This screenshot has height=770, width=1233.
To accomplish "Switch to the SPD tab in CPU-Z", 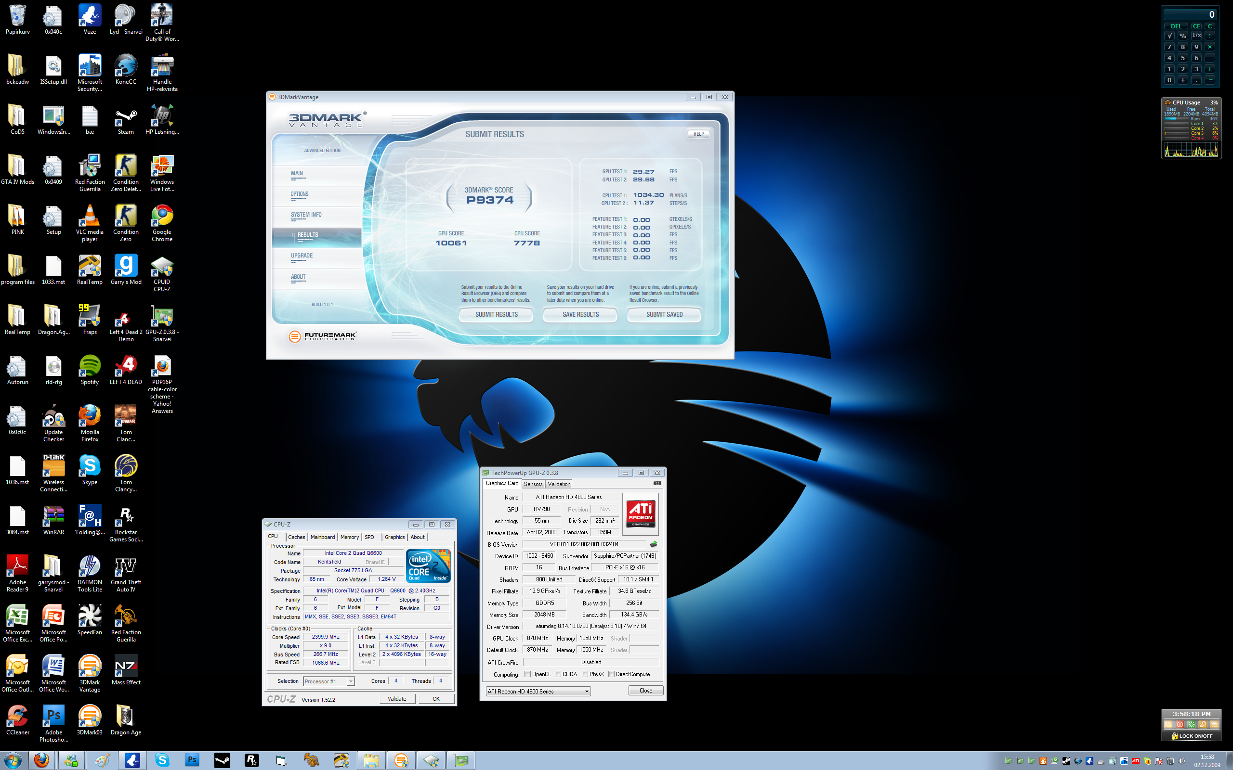I will click(369, 537).
